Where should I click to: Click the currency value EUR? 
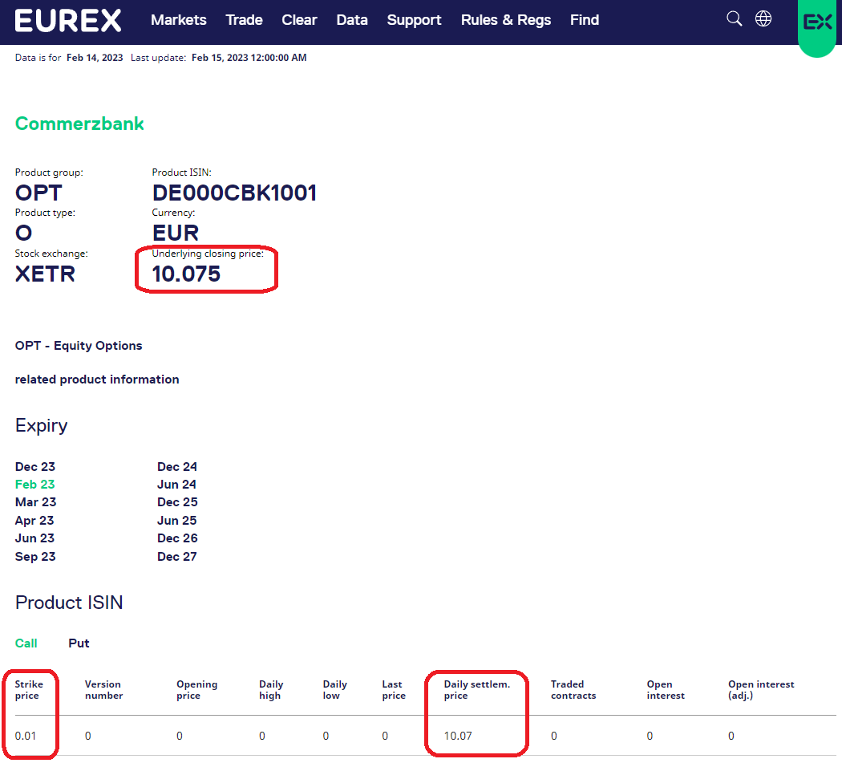point(175,233)
